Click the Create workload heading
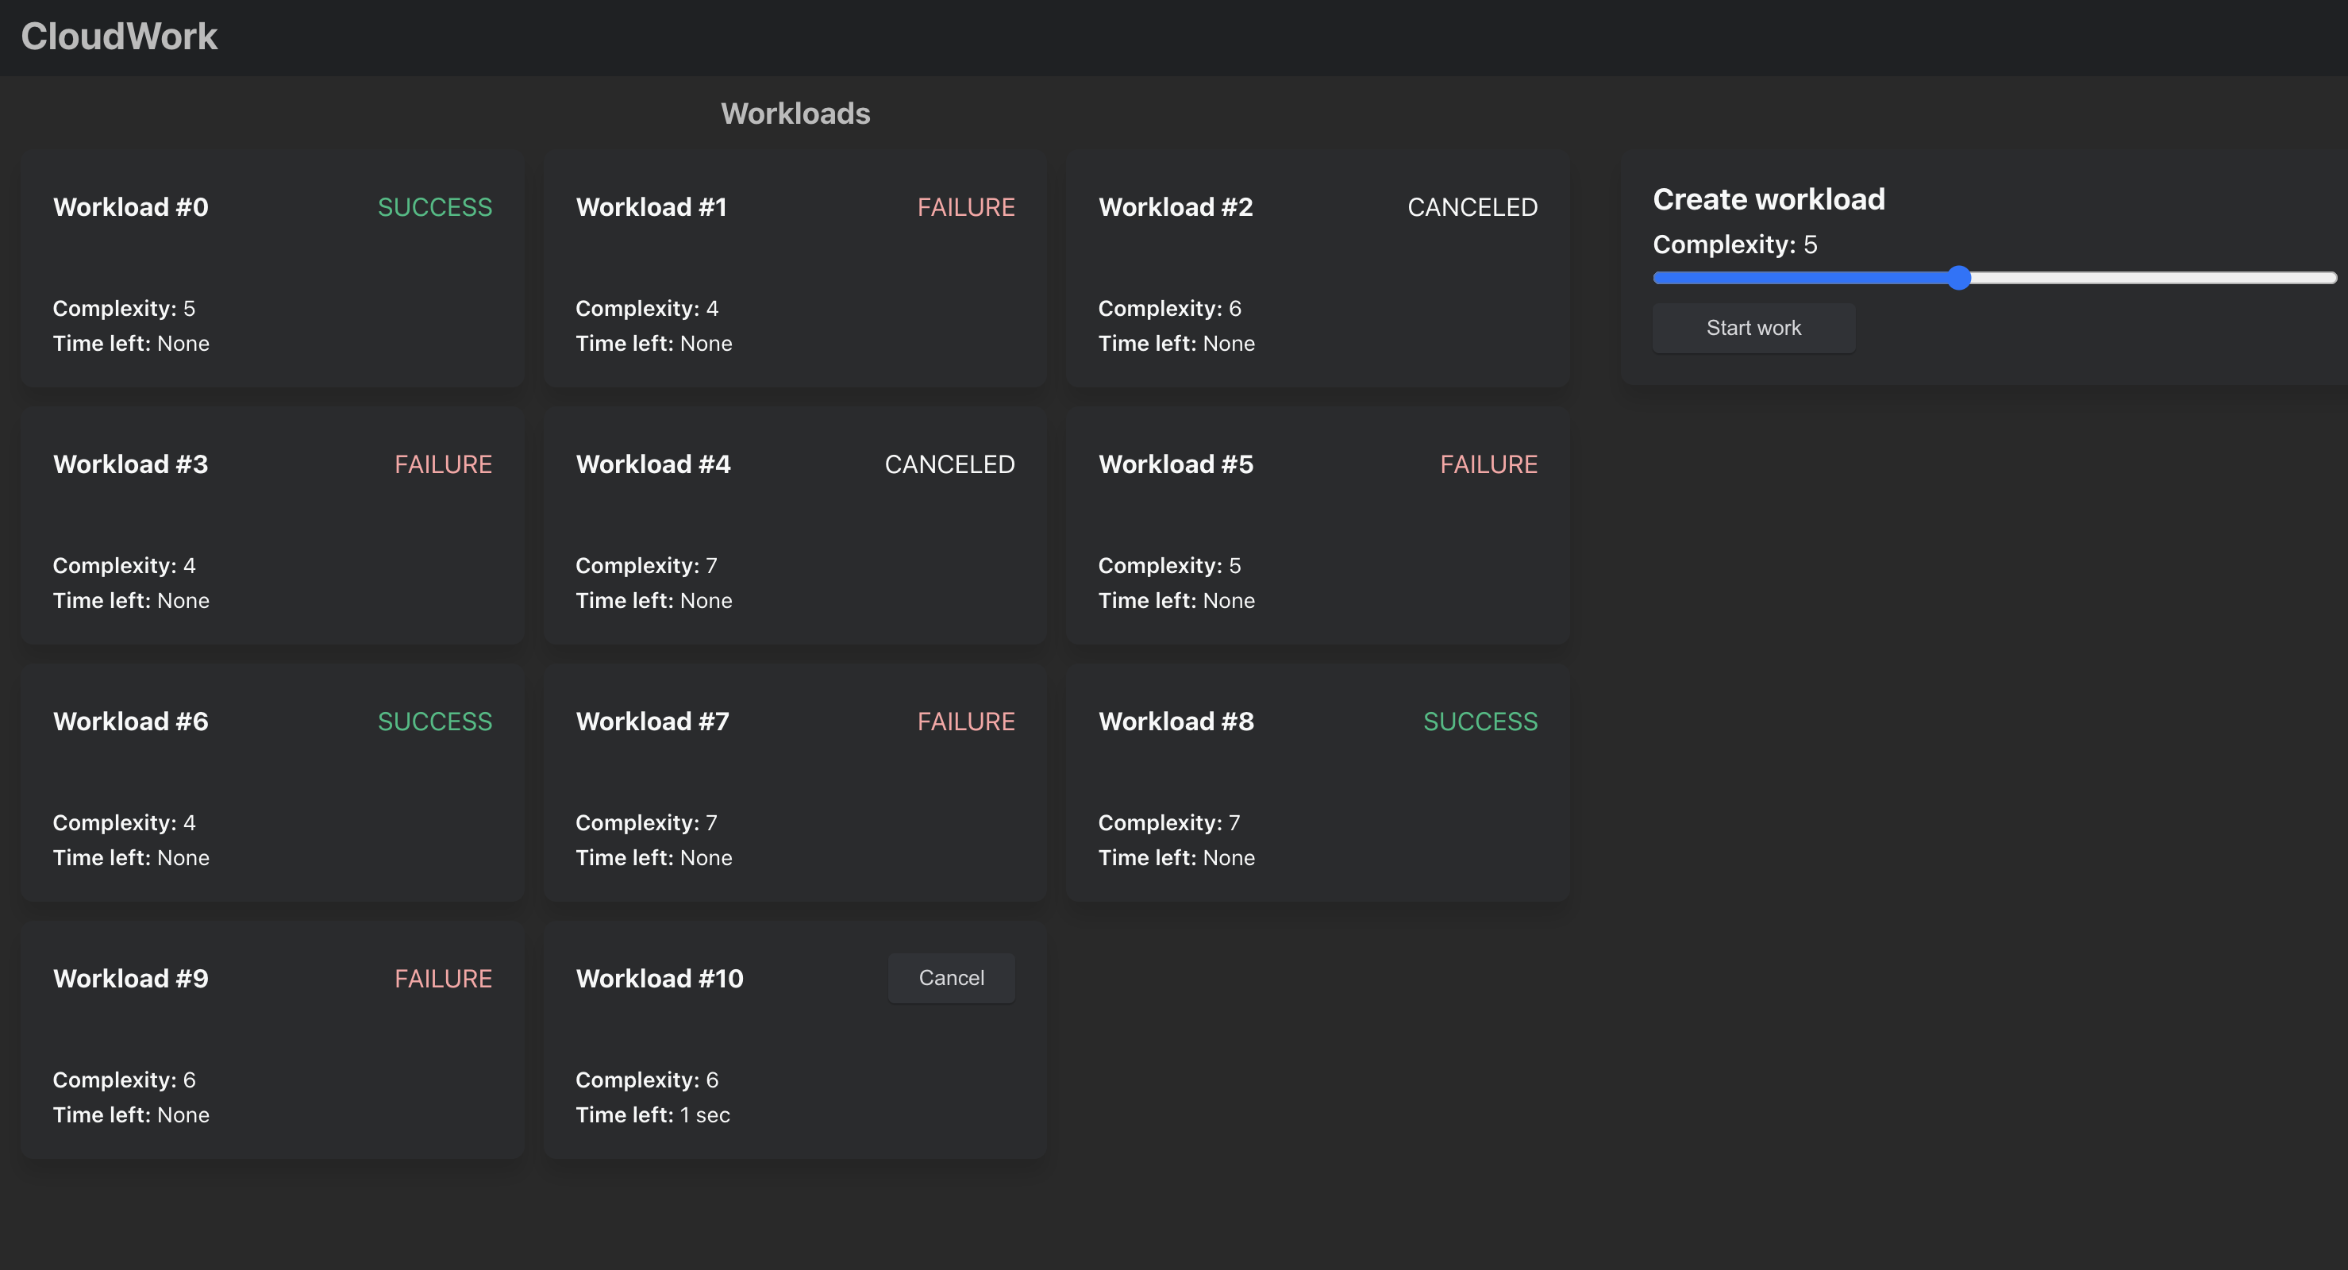2348x1270 pixels. 1769,198
